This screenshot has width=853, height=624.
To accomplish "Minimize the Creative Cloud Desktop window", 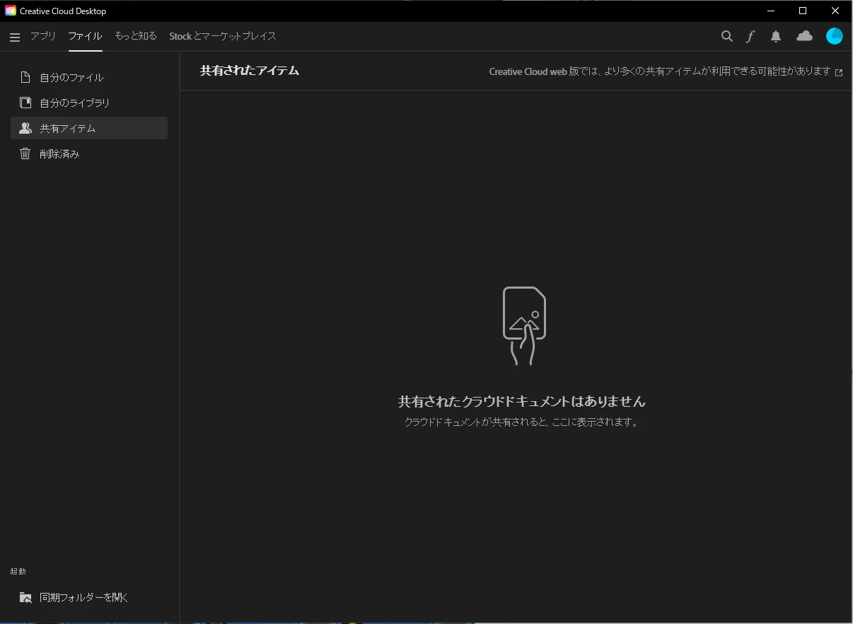I will [x=770, y=11].
